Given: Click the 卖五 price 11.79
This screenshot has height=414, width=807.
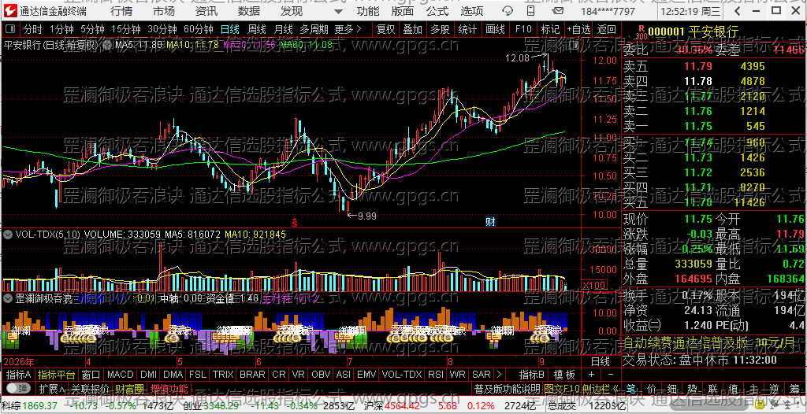Looking at the screenshot, I should point(698,66).
